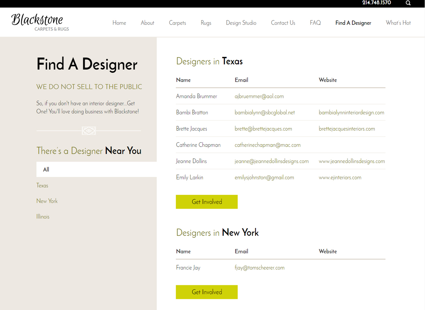
Task: Click the name Brette Jacques
Action: pos(191,129)
